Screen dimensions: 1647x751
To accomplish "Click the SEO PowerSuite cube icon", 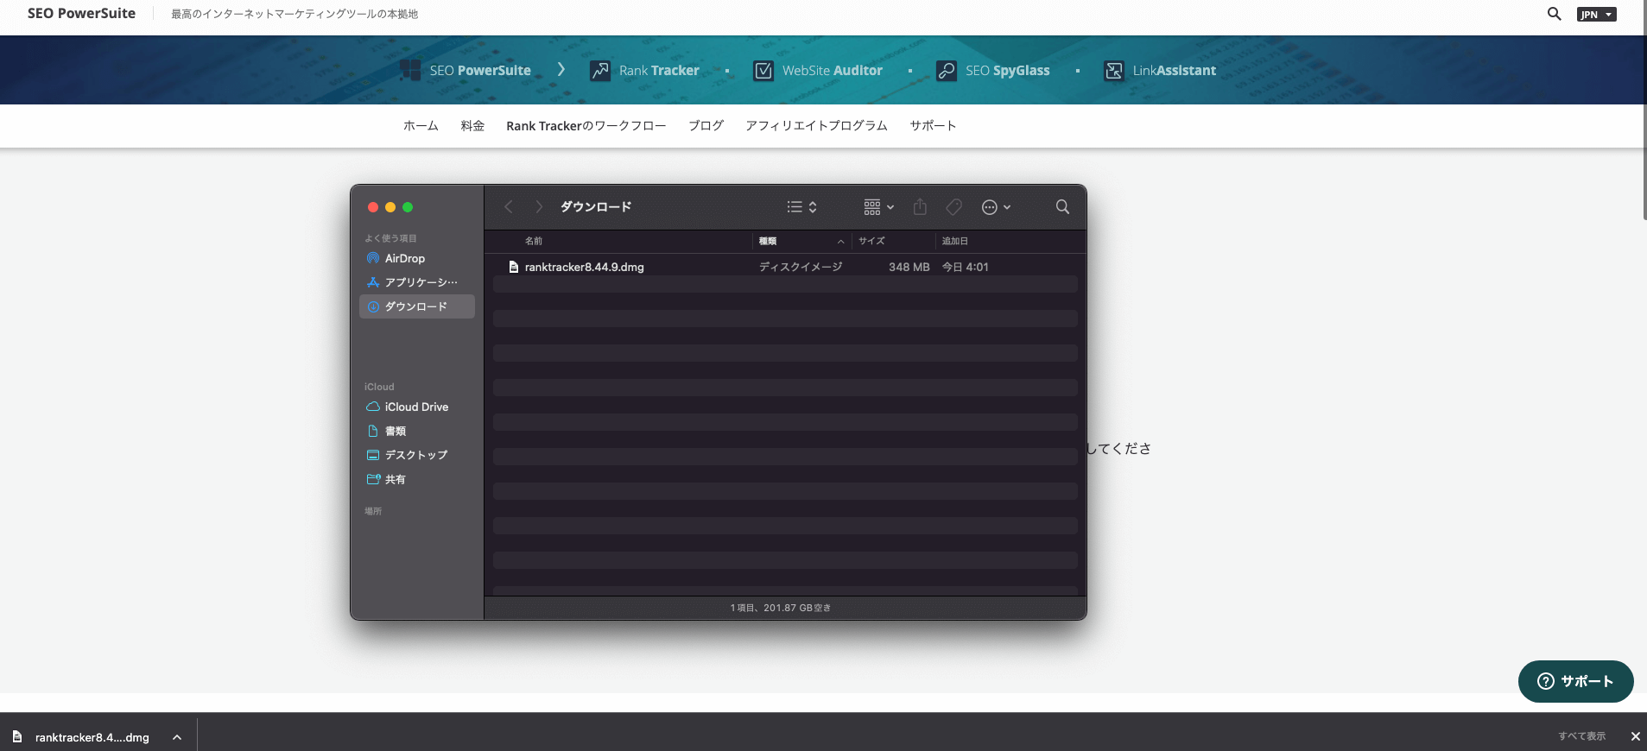I will [x=410, y=71].
